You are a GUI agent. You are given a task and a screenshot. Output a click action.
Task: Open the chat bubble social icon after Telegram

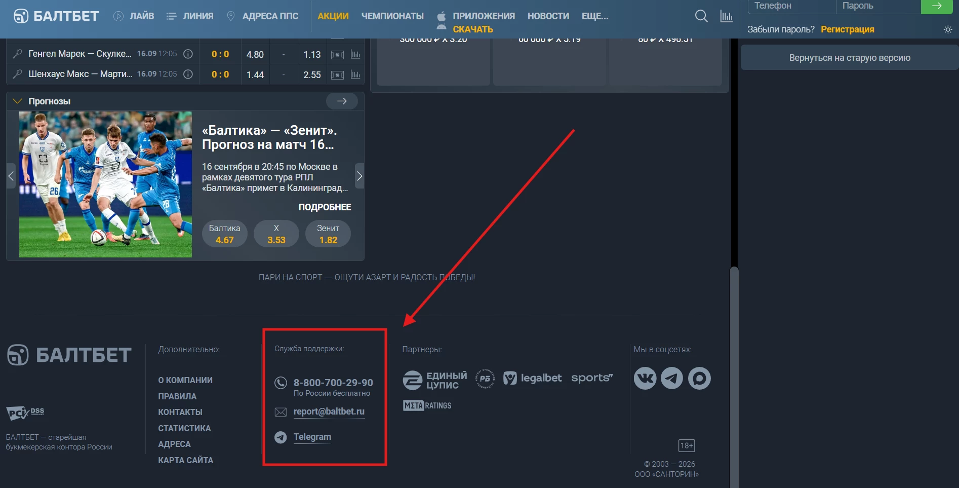click(x=699, y=378)
